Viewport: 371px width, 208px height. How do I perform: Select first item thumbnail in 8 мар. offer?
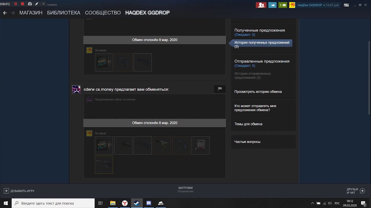click(104, 145)
